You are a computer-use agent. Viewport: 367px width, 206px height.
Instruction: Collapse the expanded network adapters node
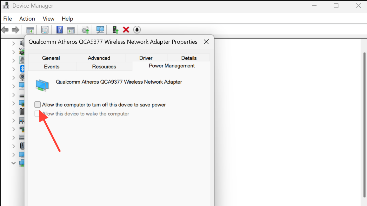click(13, 163)
